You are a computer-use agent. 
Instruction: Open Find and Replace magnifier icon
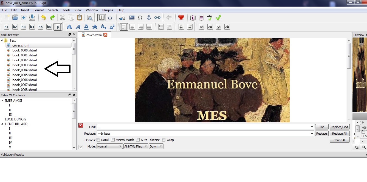90,18
